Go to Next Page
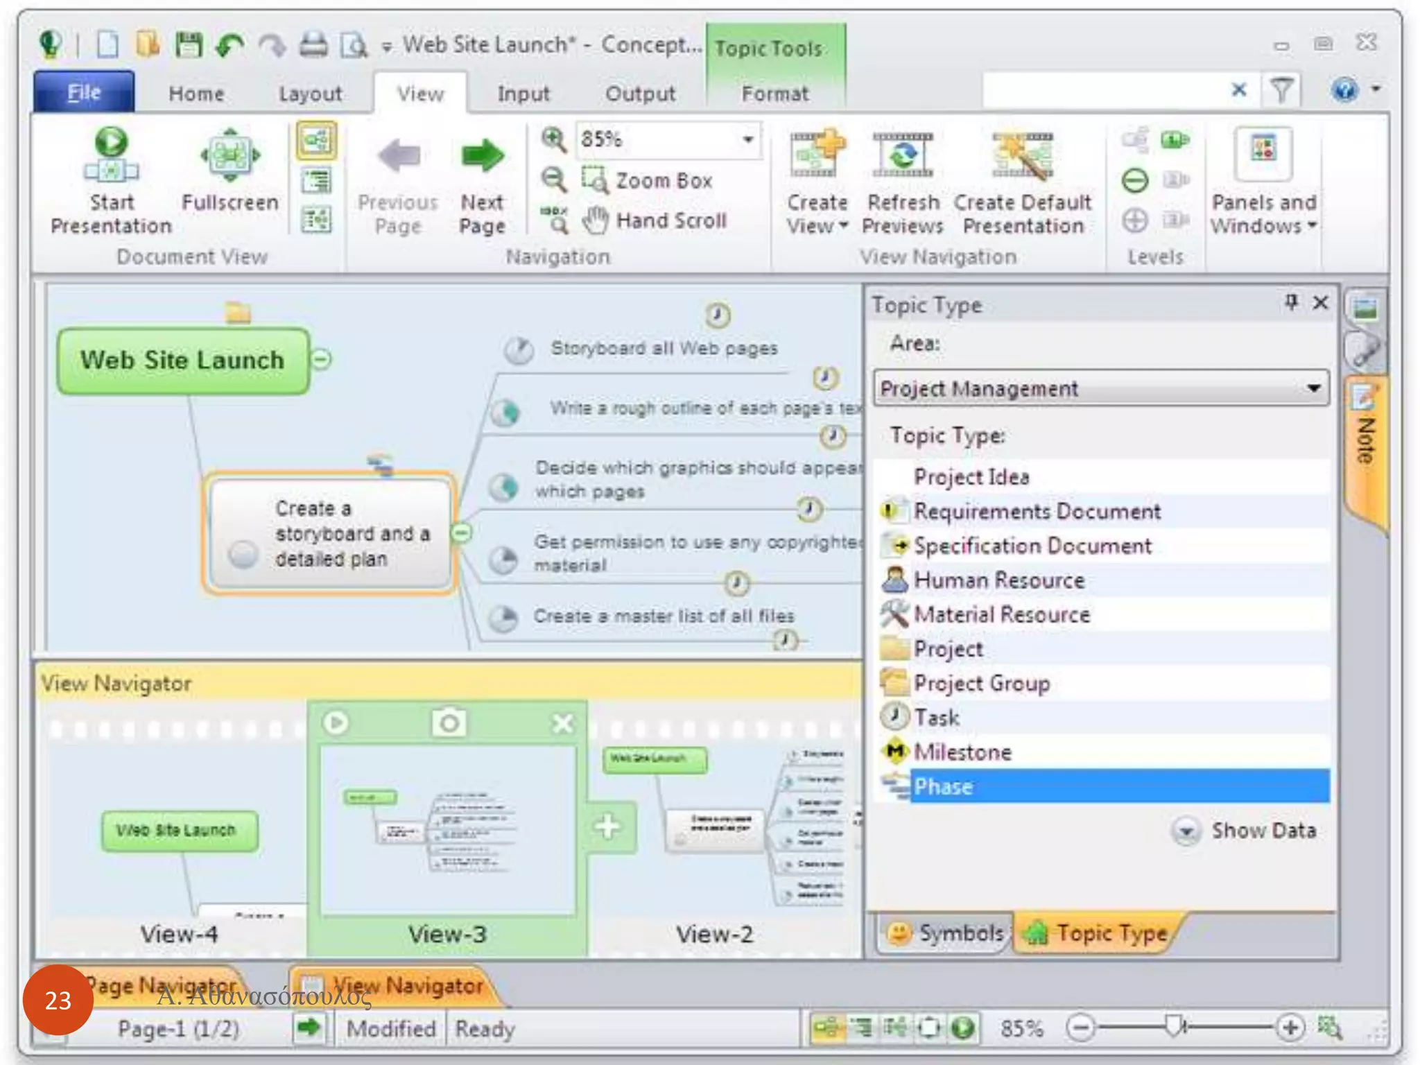 coord(482,157)
